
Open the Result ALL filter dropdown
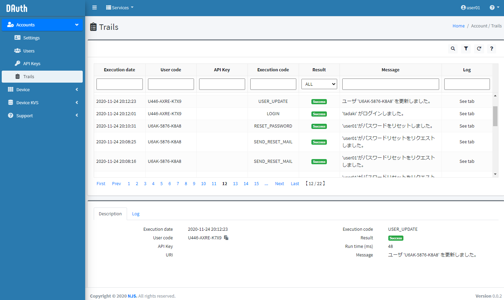tap(319, 84)
